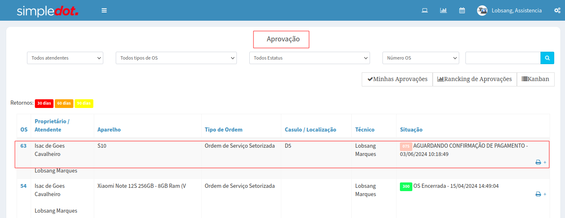Viewport: 565px width, 218px height.
Task: Click the red 30 dias badge
Action: pyautogui.click(x=44, y=103)
